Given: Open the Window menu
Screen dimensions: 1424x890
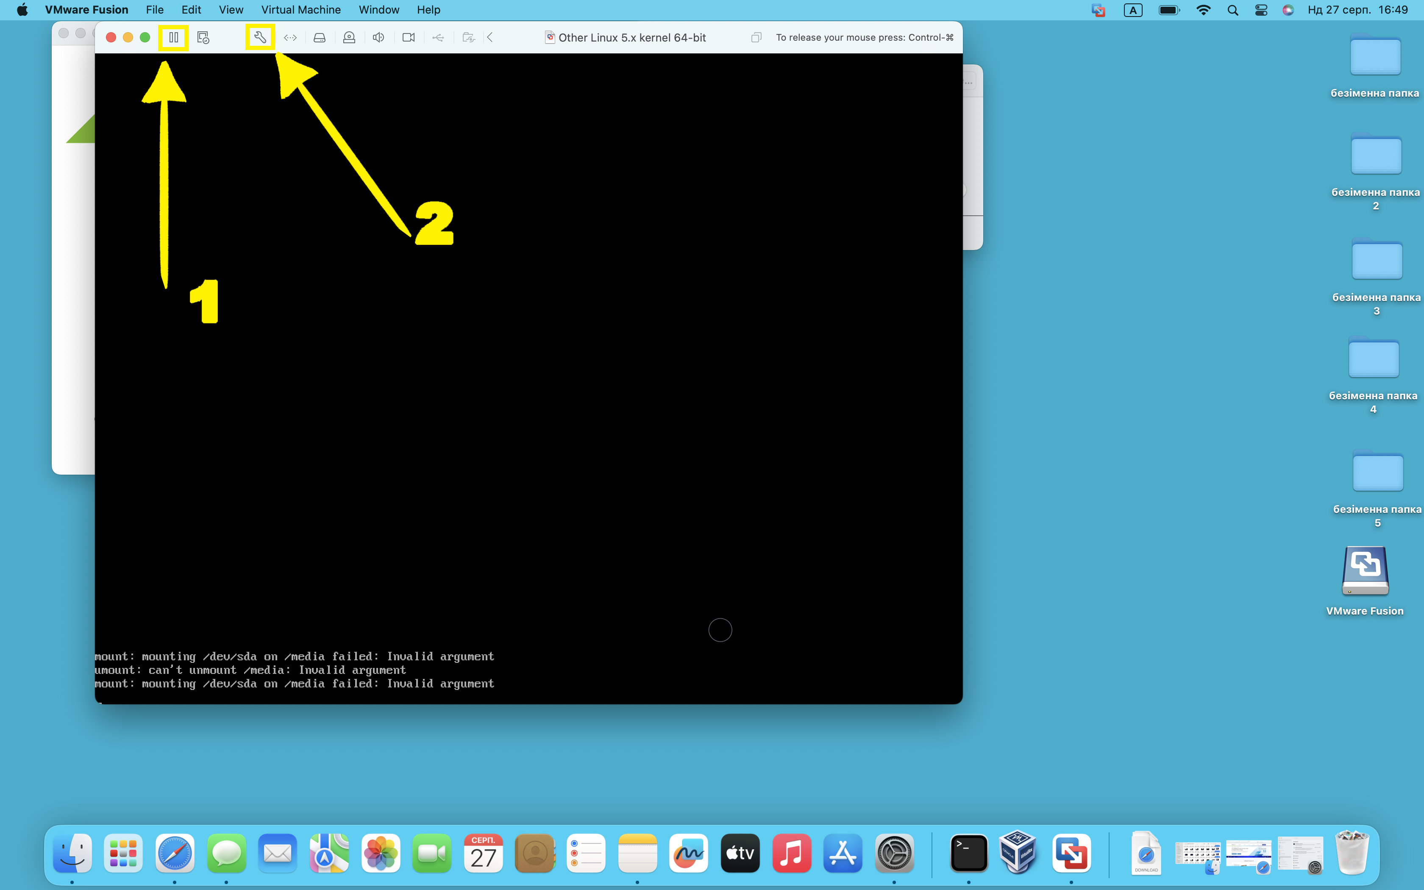Looking at the screenshot, I should [379, 10].
